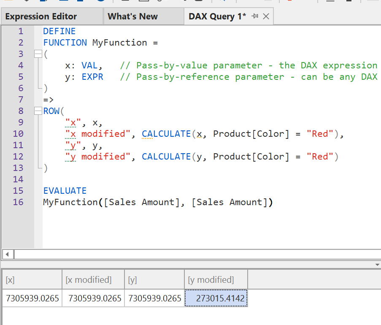Select the [y] column header
The width and height of the screenshot is (381, 325).
coord(154,279)
